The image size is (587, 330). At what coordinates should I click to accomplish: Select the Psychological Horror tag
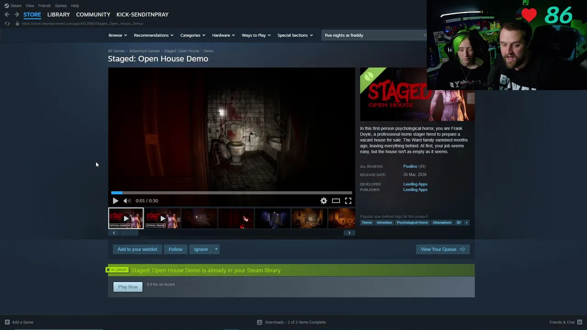coord(412,223)
